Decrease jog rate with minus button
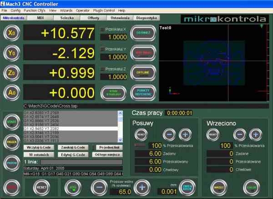Viewport: 273px width, 199px height. coord(99,188)
